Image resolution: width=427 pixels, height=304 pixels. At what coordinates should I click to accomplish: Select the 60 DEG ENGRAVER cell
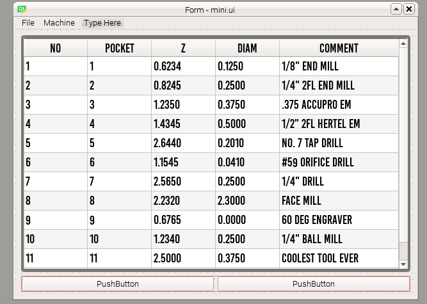pyautogui.click(x=339, y=220)
